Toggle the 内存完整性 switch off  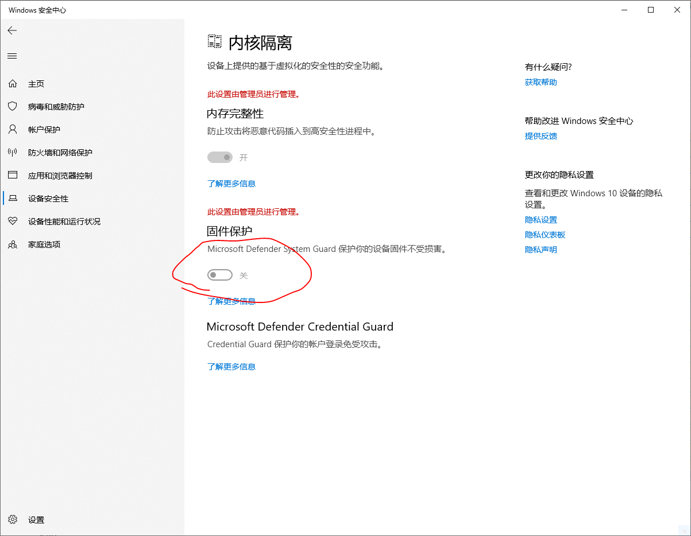coord(220,157)
